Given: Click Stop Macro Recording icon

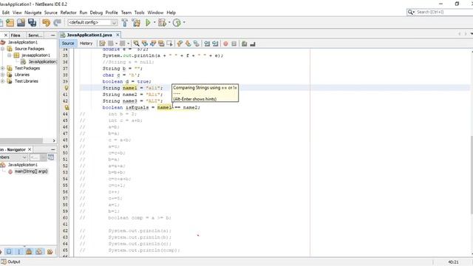Looking at the screenshot, I should pos(234,44).
